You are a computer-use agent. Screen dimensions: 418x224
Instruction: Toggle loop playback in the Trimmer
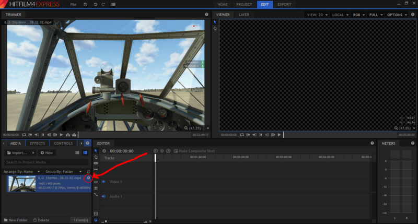24,135
